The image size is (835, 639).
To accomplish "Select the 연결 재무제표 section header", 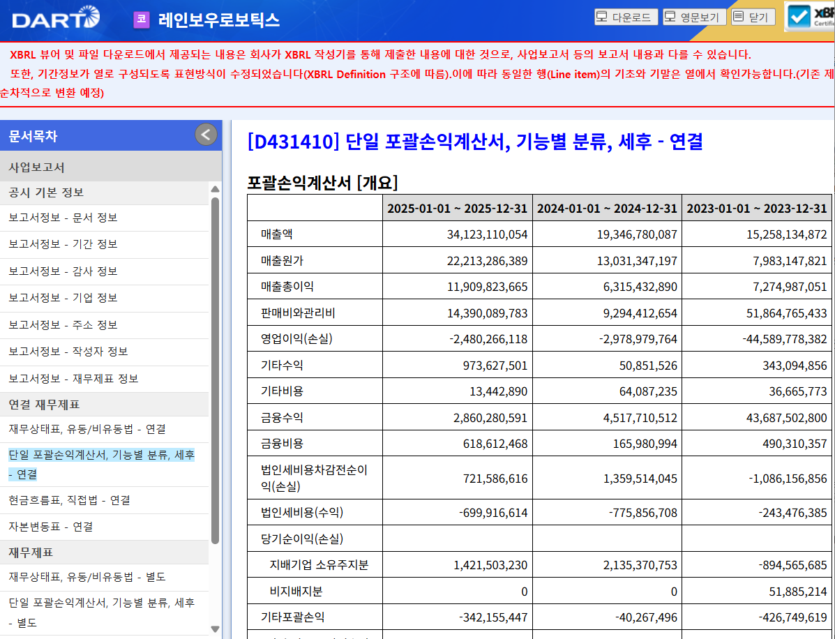I will point(44,405).
